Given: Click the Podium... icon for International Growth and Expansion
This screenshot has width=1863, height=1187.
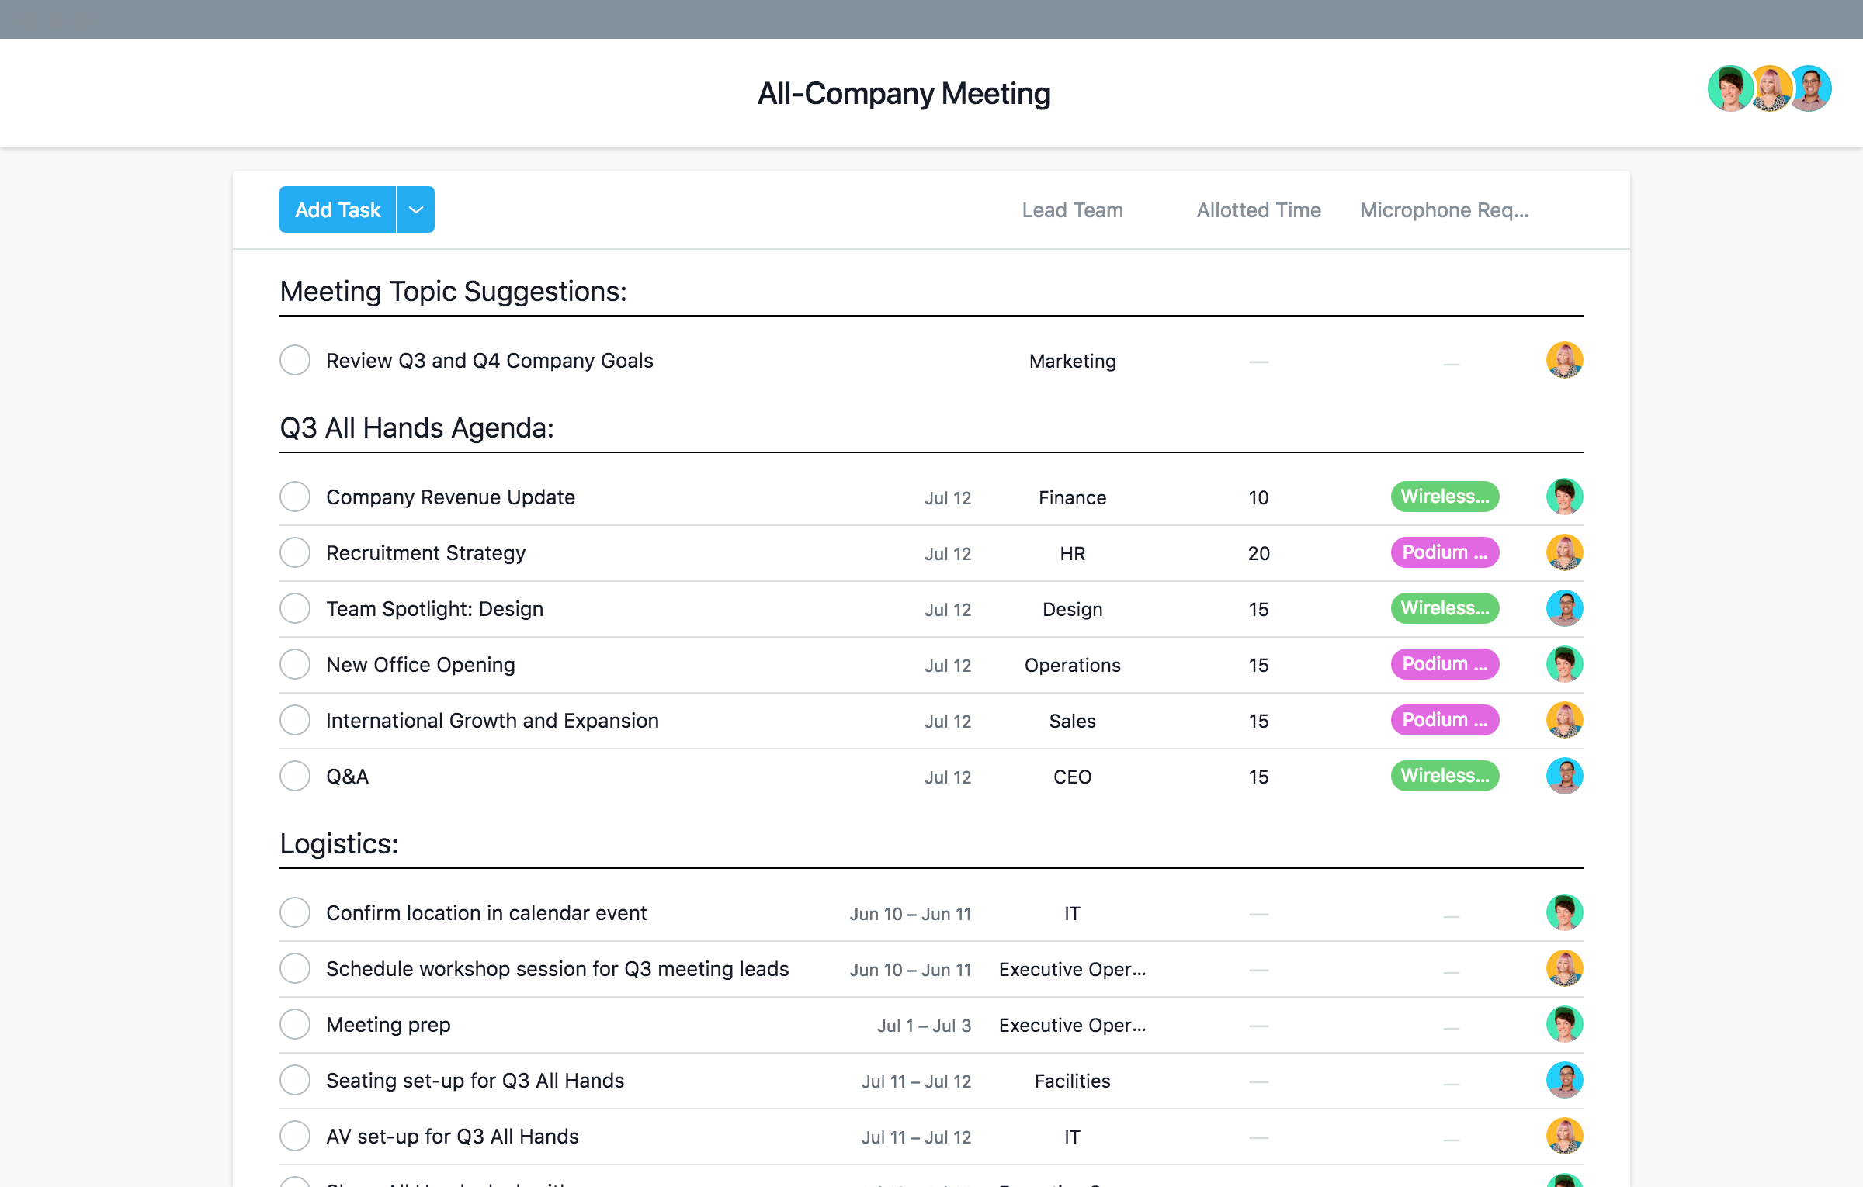Looking at the screenshot, I should click(1442, 720).
